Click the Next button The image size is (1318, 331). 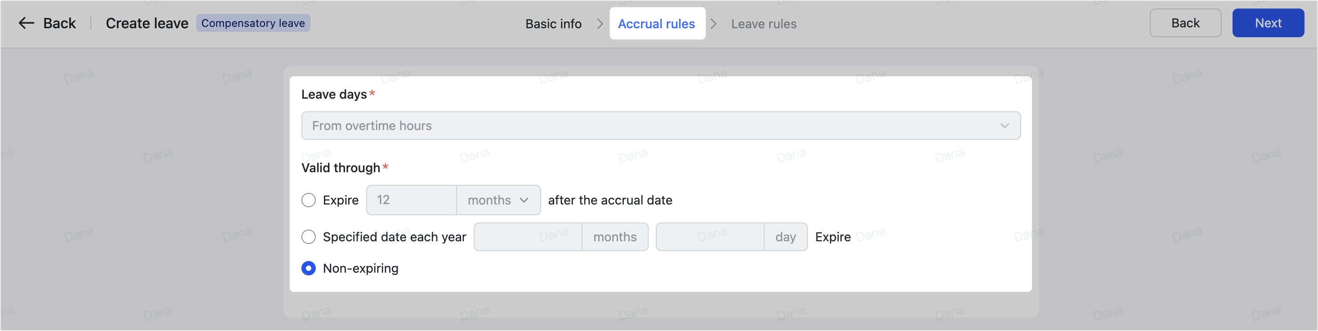point(1268,22)
